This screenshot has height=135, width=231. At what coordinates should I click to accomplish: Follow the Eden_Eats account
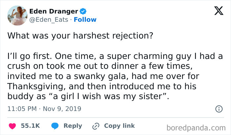click(x=85, y=19)
